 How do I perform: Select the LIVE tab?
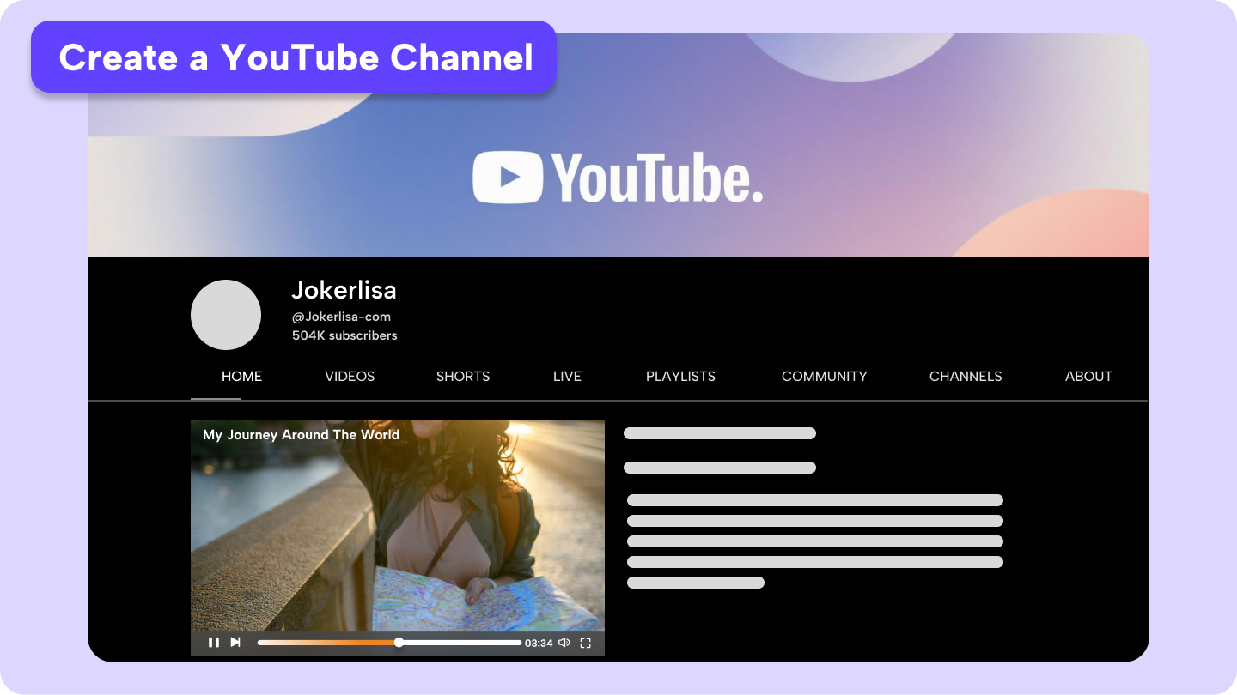567,376
